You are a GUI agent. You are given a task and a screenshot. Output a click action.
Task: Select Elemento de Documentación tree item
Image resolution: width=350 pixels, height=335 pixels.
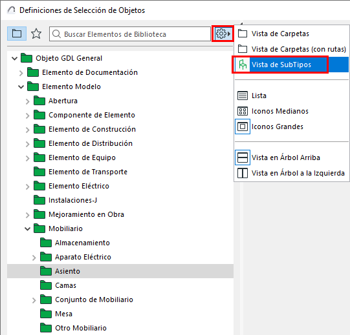(x=90, y=72)
